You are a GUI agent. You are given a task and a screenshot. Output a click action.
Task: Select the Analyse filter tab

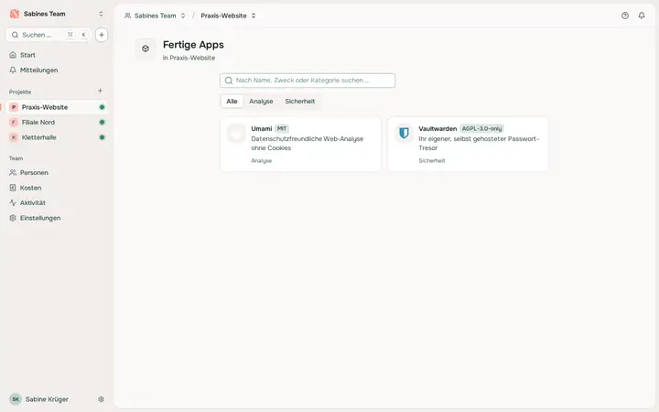pos(261,102)
